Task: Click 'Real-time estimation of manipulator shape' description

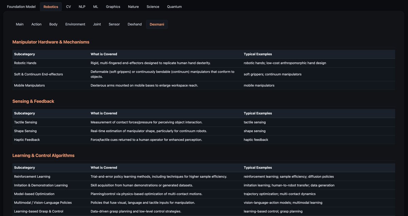Action: 149,131
